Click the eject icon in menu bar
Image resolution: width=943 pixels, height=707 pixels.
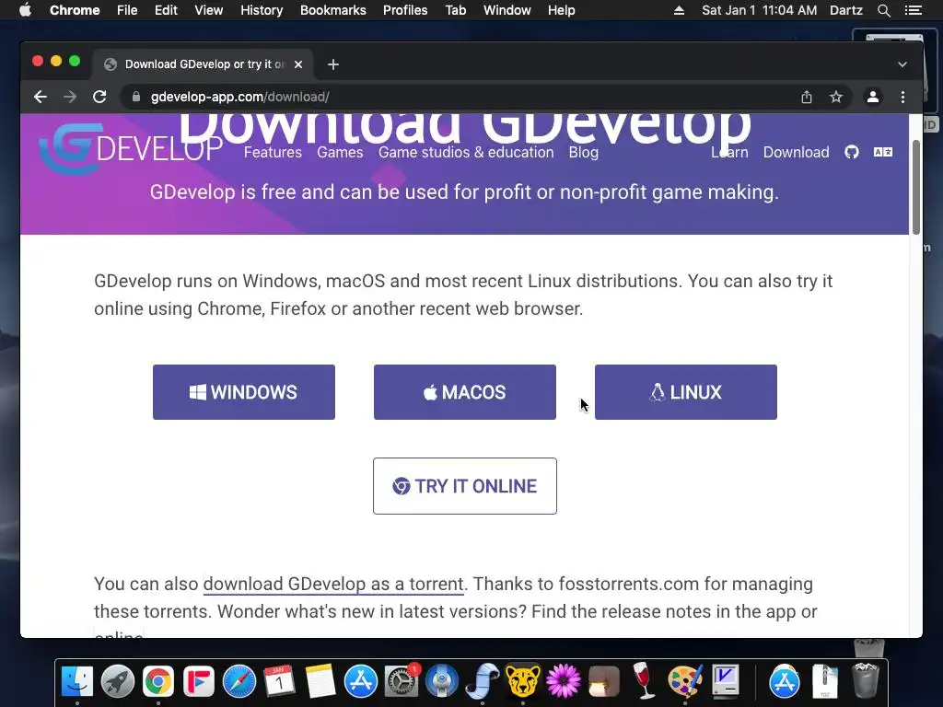coord(679,10)
